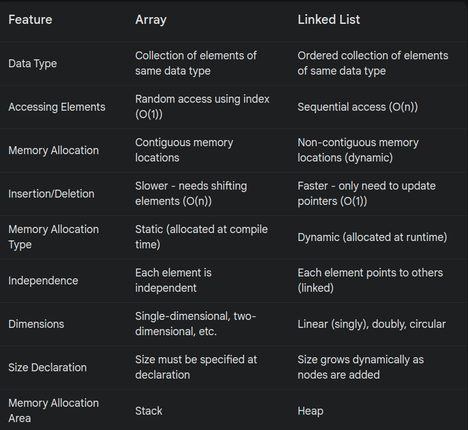The image size is (468, 430).
Task: Click the Linked List column header
Action: (x=329, y=20)
